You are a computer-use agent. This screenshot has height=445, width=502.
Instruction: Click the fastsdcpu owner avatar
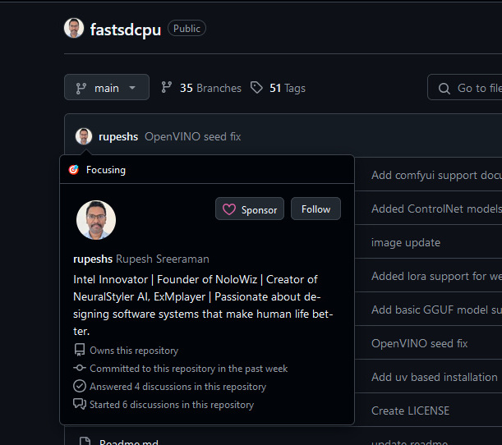click(74, 28)
